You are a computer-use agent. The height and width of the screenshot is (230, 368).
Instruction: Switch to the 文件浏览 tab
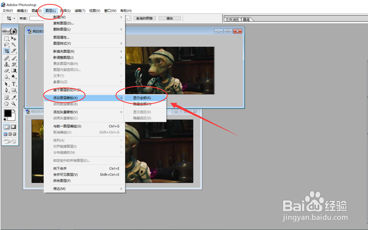click(232, 20)
